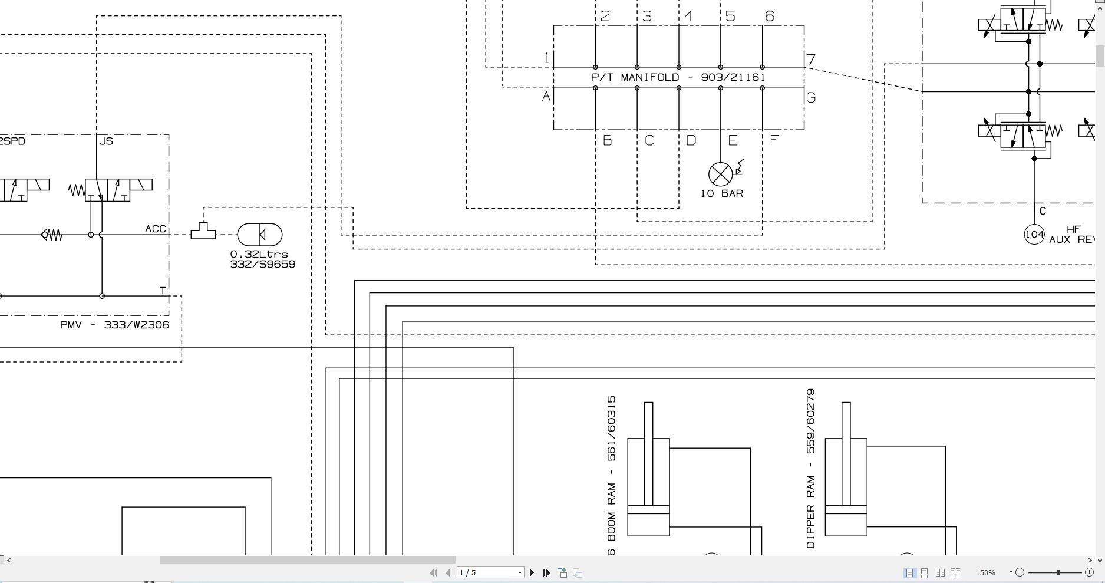Go to the first page
The width and height of the screenshot is (1105, 583).
click(434, 572)
